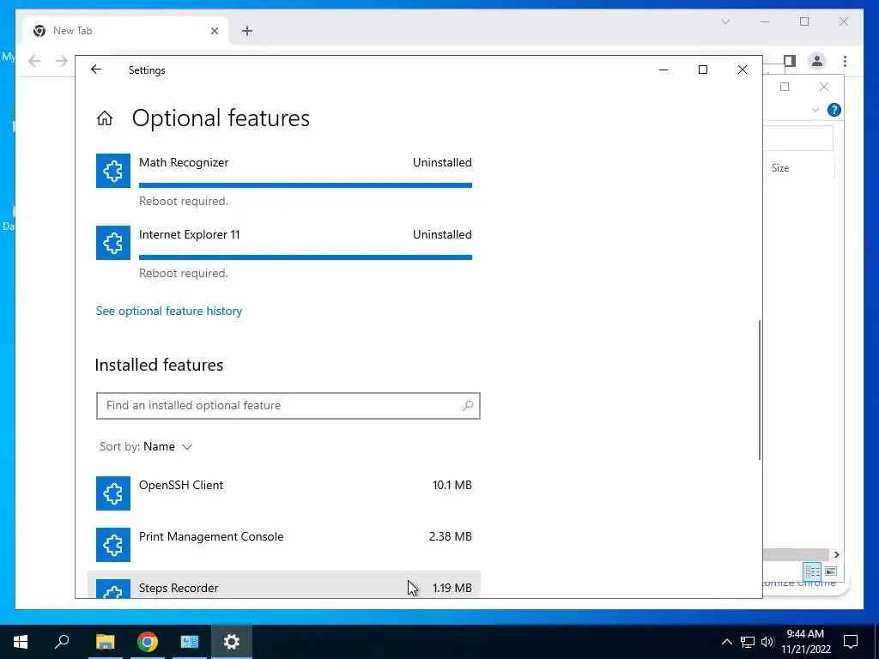Click the Find an installed optional feature field
The height and width of the screenshot is (659, 879).
click(288, 406)
